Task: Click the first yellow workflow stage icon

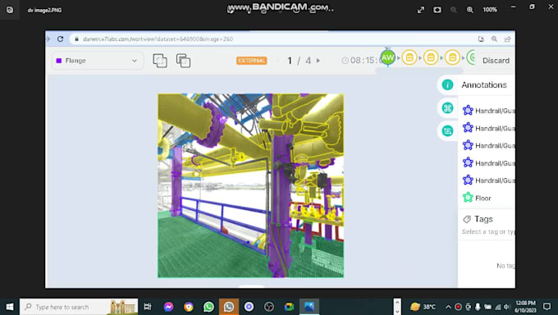Action: coord(409,57)
